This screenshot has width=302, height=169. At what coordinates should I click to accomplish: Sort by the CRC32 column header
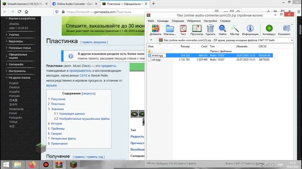(x=262, y=46)
